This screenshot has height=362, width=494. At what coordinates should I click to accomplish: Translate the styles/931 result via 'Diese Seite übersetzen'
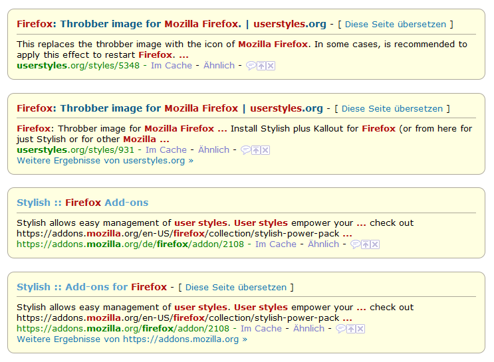tap(392, 109)
